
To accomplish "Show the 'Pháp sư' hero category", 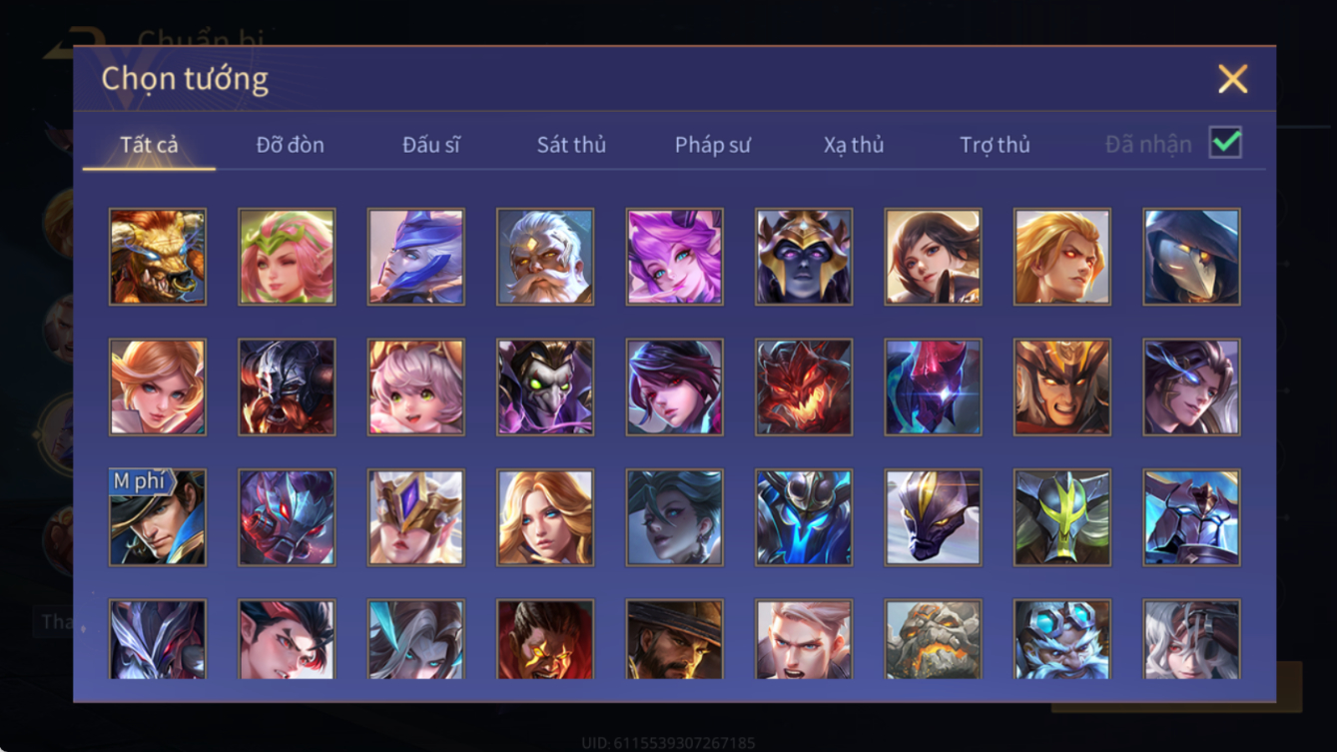I will click(712, 145).
